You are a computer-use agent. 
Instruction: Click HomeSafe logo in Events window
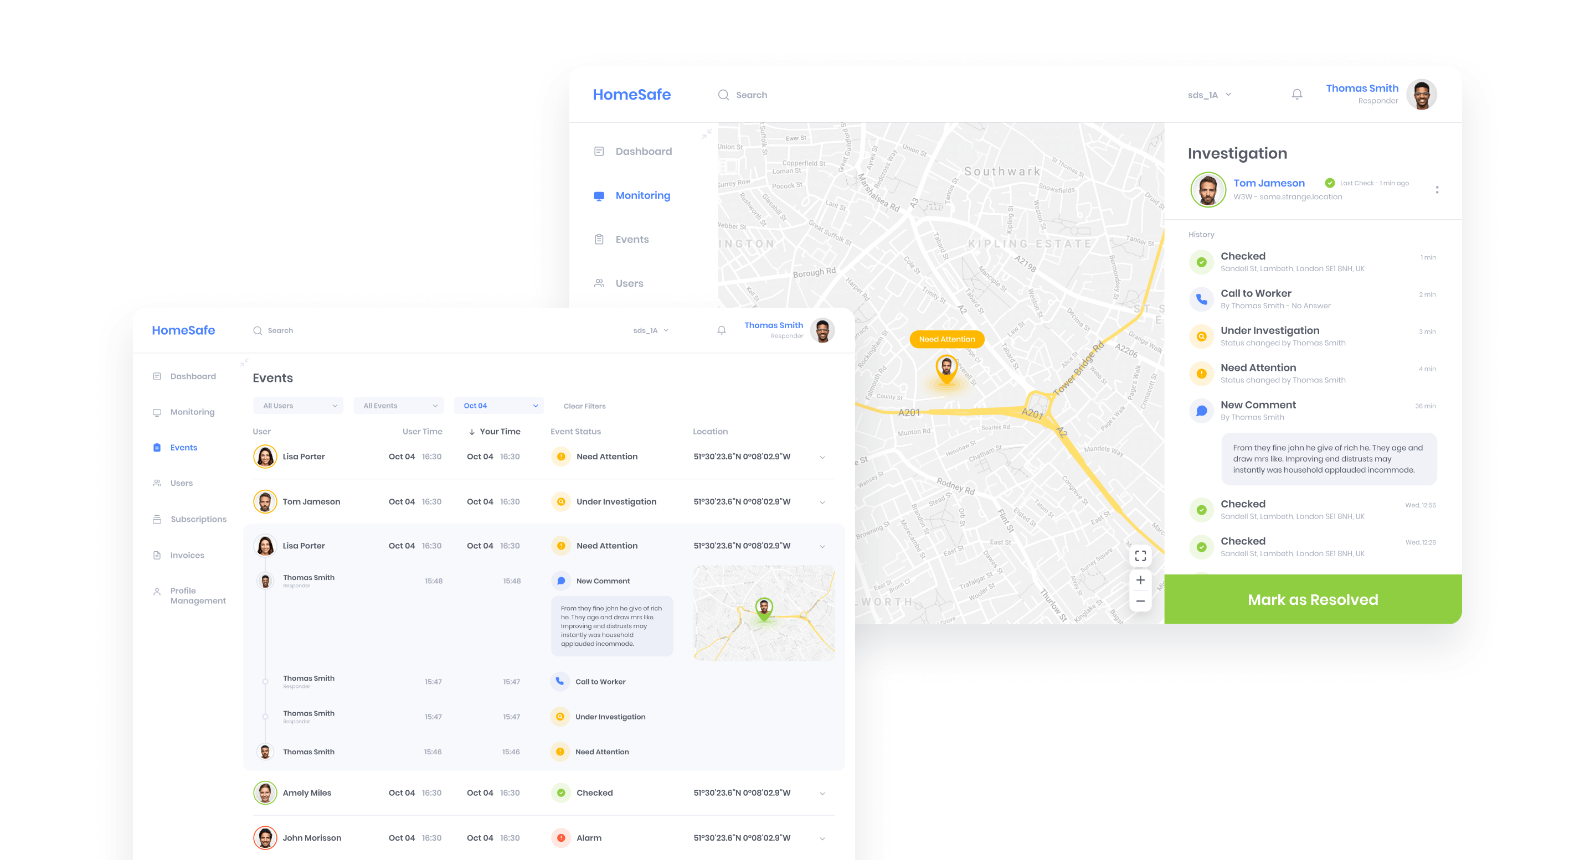(183, 330)
